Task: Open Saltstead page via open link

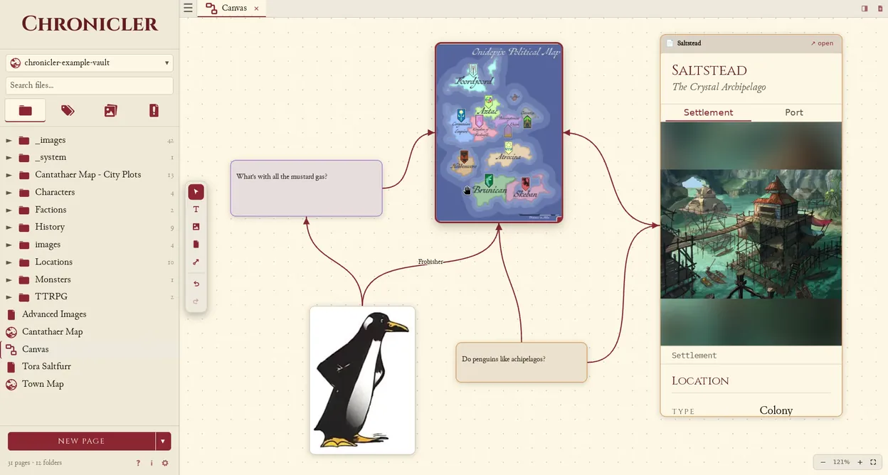Action: [822, 43]
